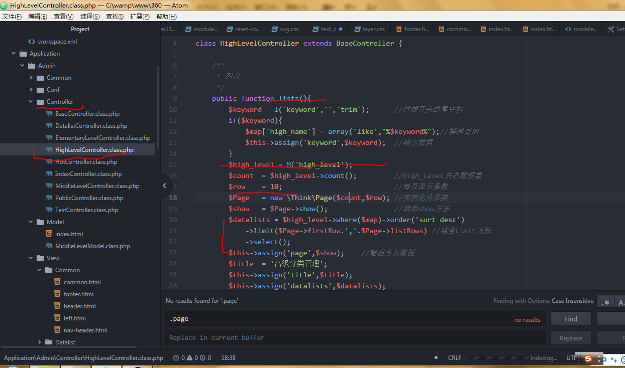Open index.html under Model folder
This screenshot has height=368, width=625.
click(x=69, y=234)
